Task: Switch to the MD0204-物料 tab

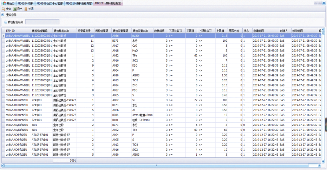Action: (x=25, y=3)
